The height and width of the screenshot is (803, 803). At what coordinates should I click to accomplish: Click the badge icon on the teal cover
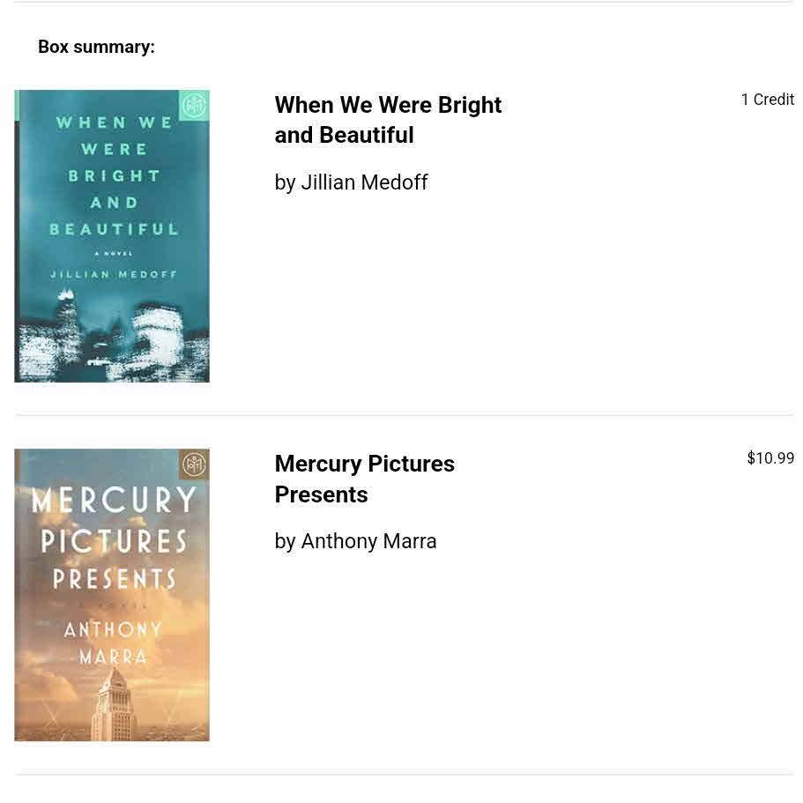194,106
